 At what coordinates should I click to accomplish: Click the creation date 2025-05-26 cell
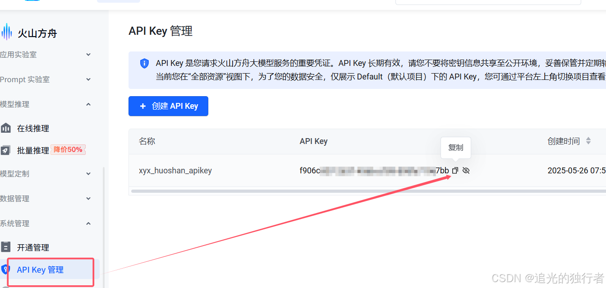click(x=577, y=171)
